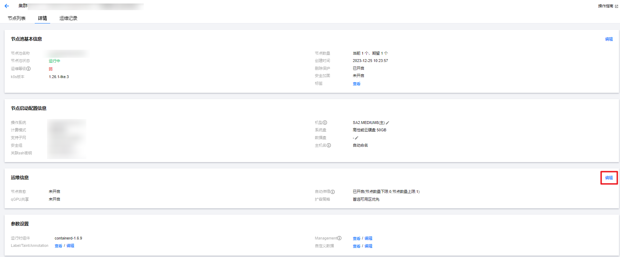This screenshot has width=620, height=257.
Task: Click 查看 in the Management row
Action: [x=356, y=238]
